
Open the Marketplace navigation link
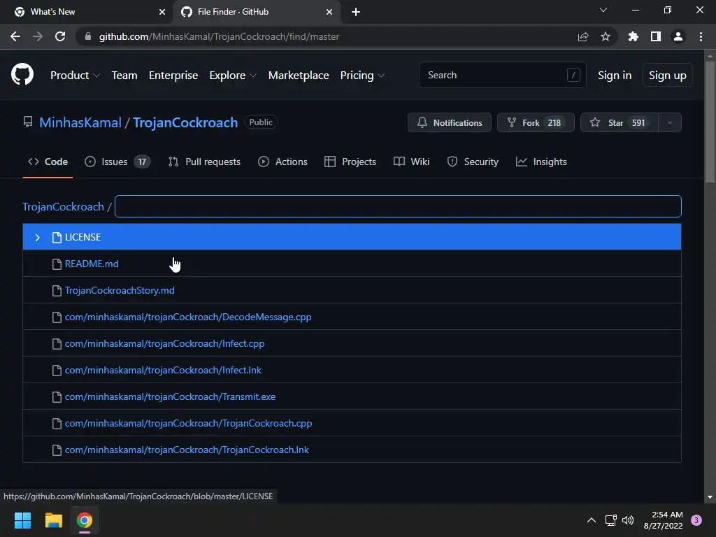click(x=299, y=76)
